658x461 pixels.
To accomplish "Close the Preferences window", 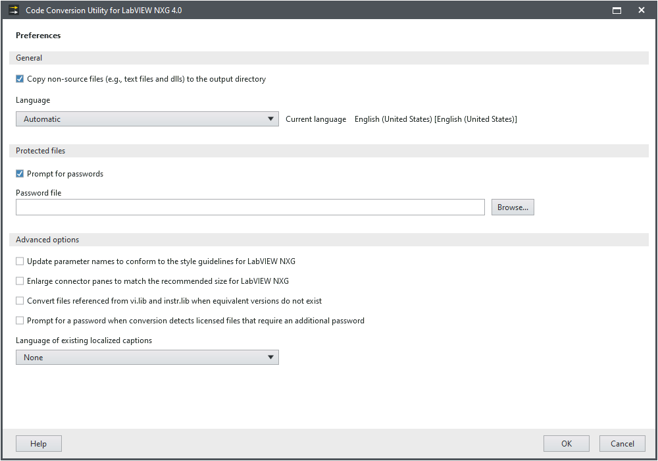I will pos(641,10).
